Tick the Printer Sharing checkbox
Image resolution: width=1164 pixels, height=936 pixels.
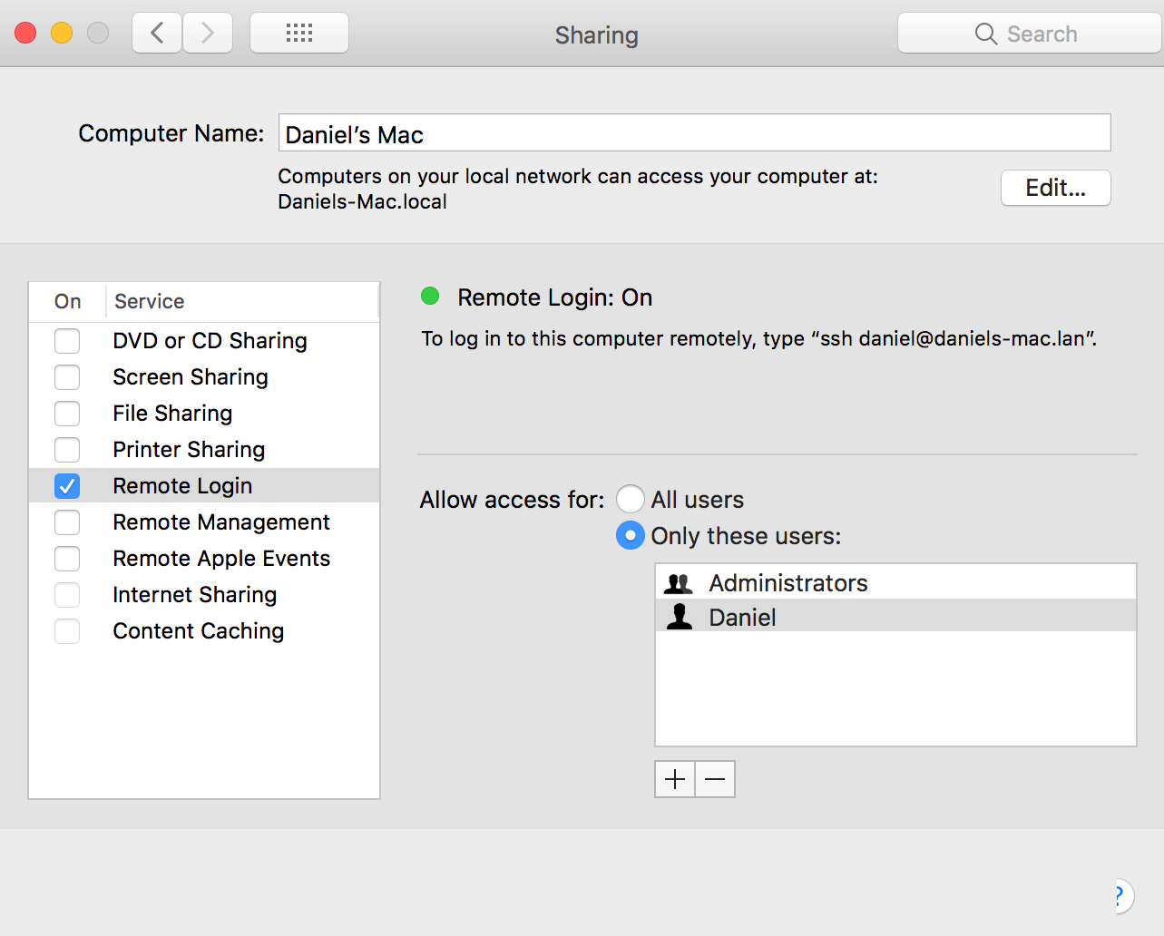coord(67,450)
